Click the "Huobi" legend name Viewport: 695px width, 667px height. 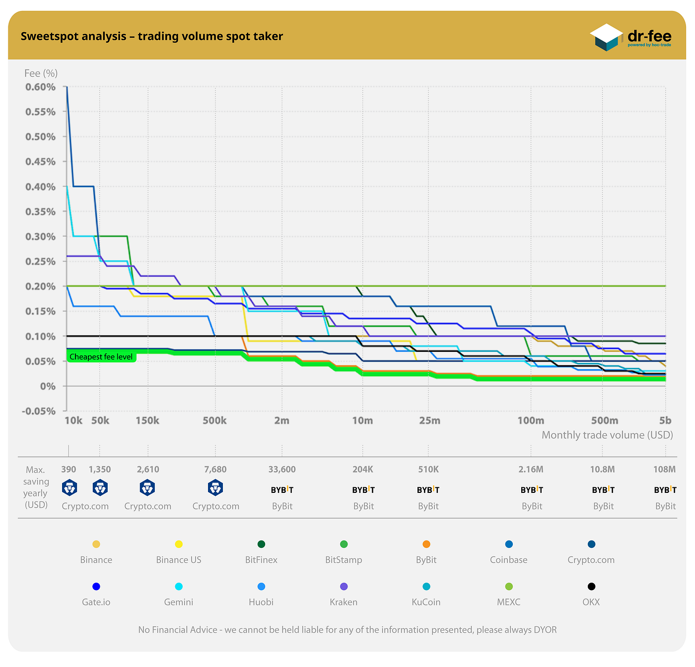point(261,602)
